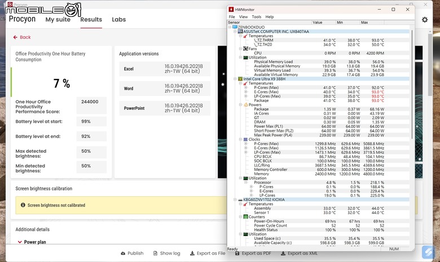Screen dimensions: 440x262
Task: Click the KBG60ZNV1T02 KIOXIA drive icon
Action: pos(240,200)
